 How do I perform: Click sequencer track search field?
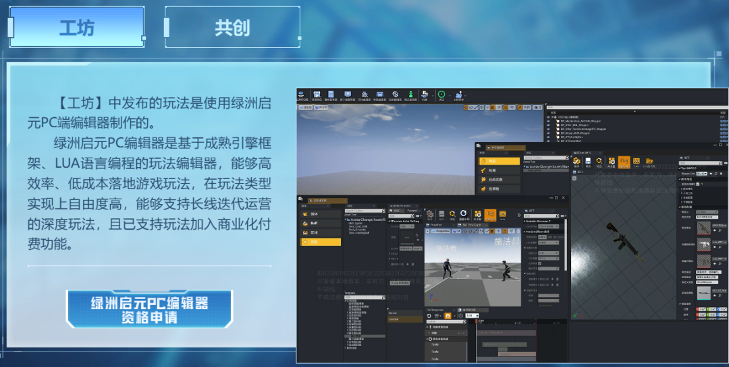446,321
